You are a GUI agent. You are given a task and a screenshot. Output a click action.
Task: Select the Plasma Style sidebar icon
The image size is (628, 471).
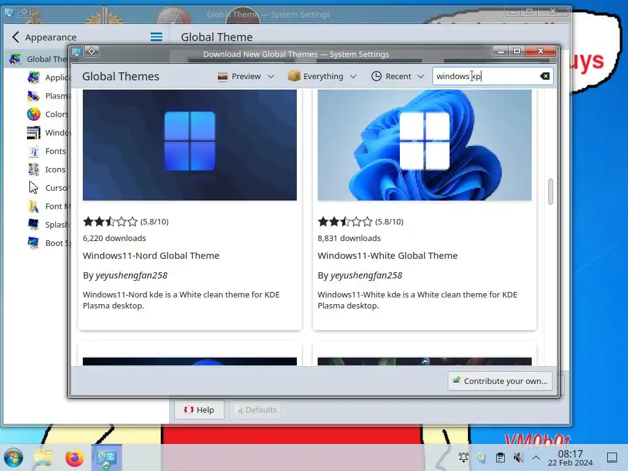pos(34,96)
